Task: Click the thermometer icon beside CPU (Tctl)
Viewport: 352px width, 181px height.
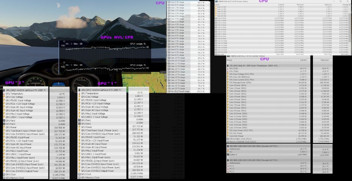Action: [227, 68]
